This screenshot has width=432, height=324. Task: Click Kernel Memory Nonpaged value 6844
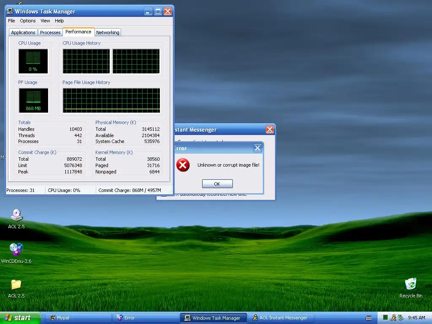click(x=154, y=172)
